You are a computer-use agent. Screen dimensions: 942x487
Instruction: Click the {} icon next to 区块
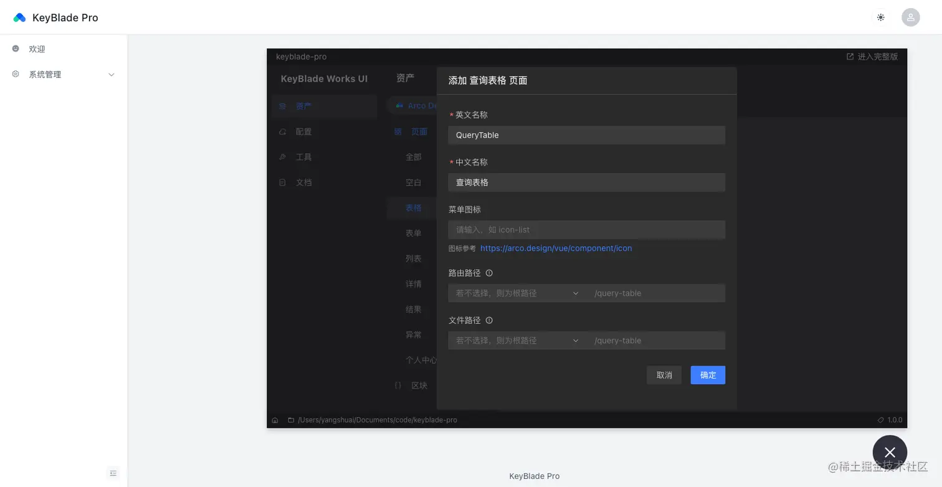(397, 385)
